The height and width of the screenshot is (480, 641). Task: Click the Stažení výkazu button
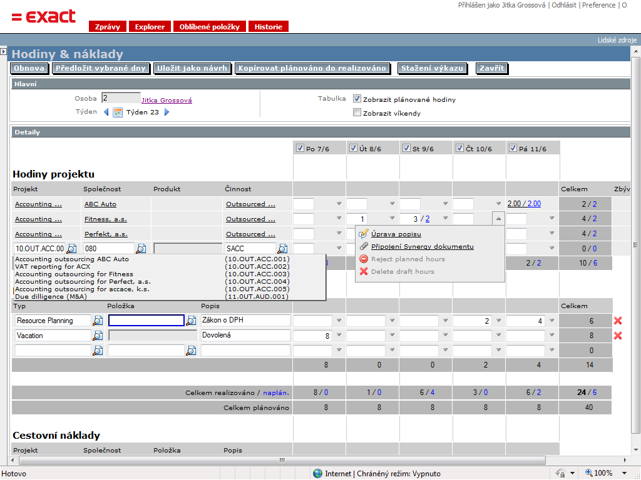(x=432, y=68)
